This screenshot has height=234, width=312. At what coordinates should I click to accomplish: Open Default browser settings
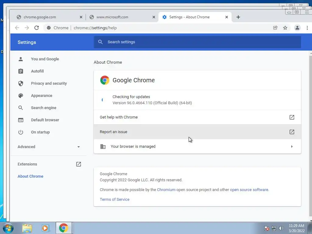pos(45,120)
